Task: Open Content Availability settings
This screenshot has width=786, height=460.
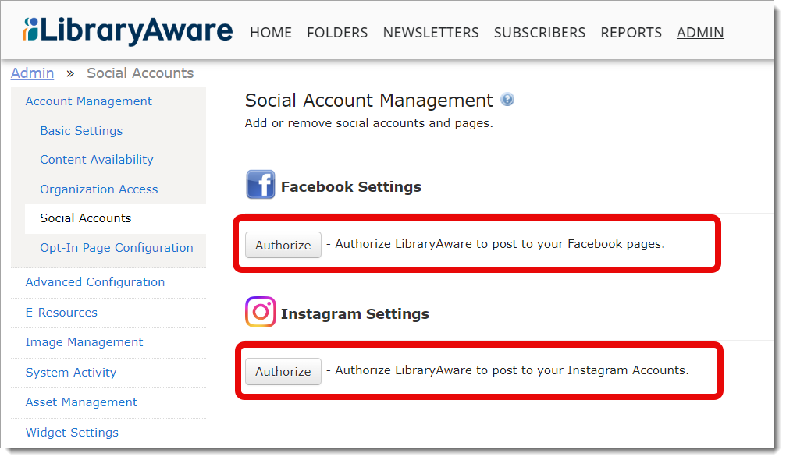Action: tap(97, 160)
